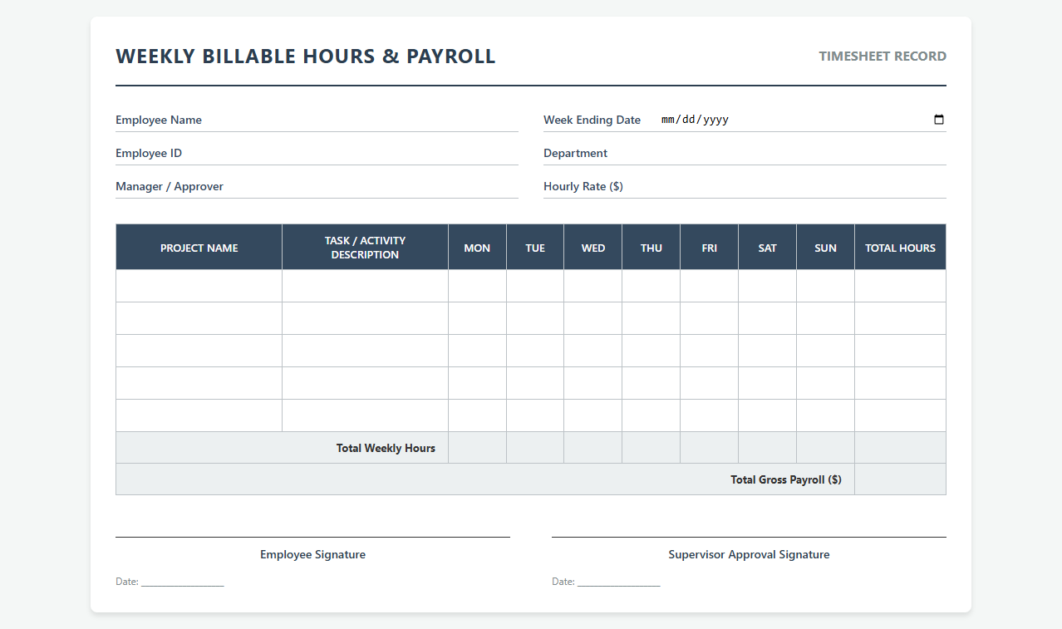Click first row THU hours cell

(651, 286)
